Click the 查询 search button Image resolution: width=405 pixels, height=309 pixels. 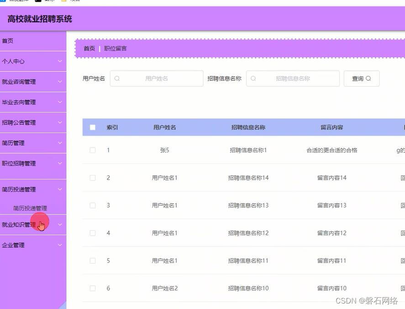click(361, 78)
